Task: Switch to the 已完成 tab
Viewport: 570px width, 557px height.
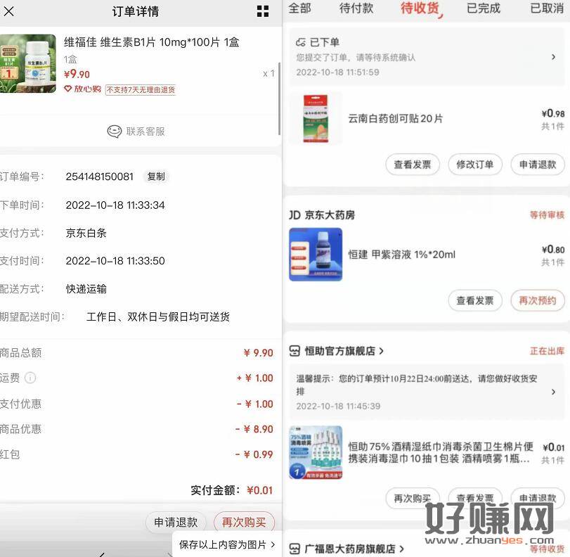Action: coord(483,8)
